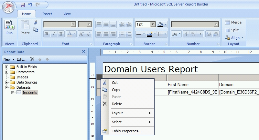This screenshot has width=259, height=140.
Task: Click Edit button in Report Data pane
Action: 22,59
